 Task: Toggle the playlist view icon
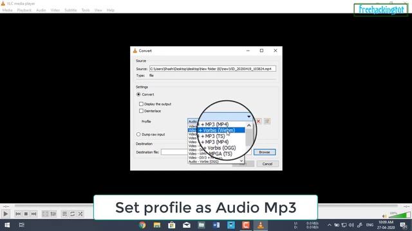click(64, 214)
